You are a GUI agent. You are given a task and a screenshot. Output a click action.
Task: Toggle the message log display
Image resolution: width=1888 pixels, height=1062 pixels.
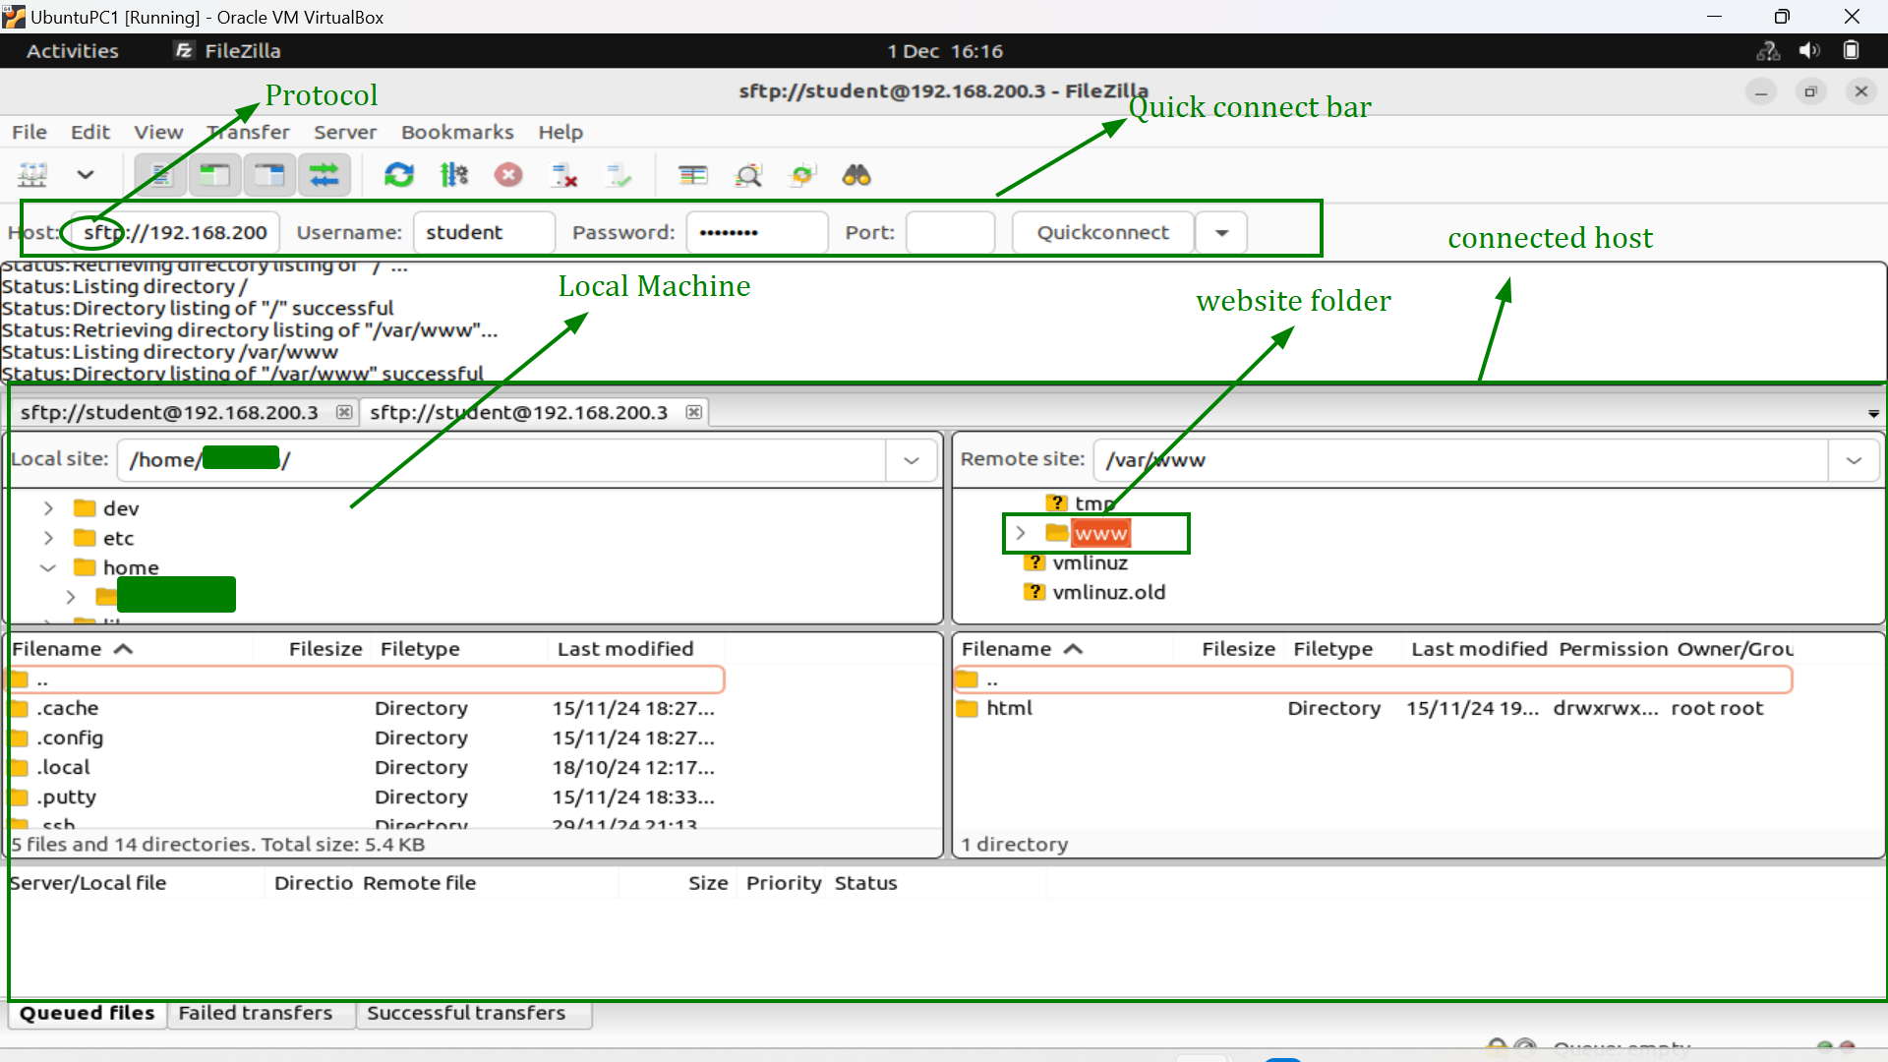160,175
